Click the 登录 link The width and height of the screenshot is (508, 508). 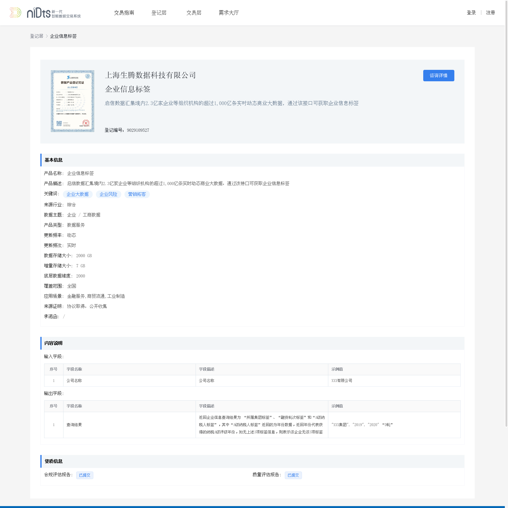click(471, 13)
